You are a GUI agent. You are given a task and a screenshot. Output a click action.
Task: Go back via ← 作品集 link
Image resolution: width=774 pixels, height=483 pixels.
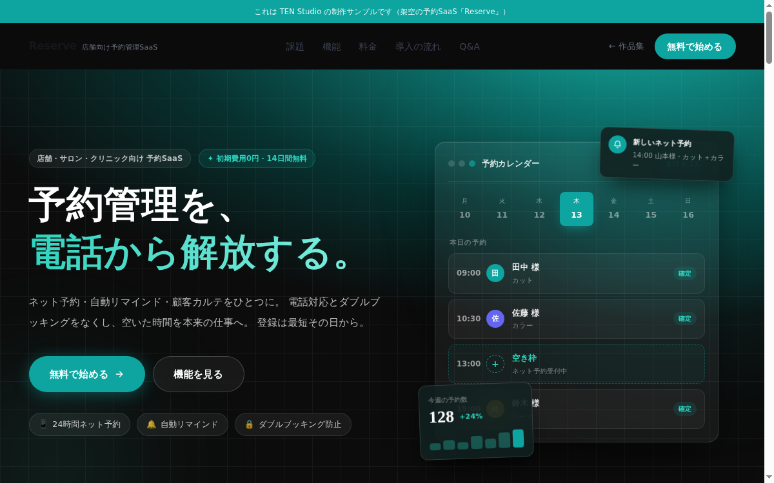coord(626,46)
